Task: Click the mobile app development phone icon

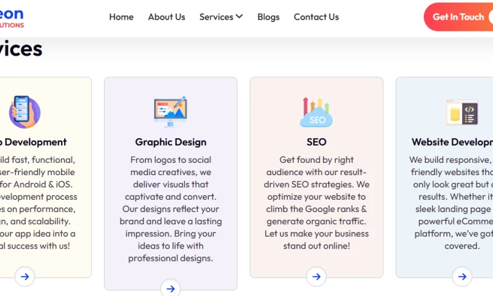Action: [24, 112]
